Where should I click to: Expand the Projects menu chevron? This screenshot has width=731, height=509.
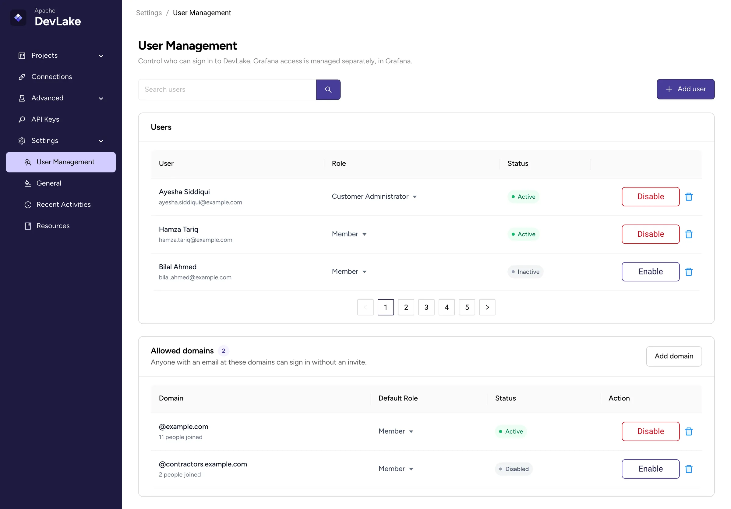(101, 56)
